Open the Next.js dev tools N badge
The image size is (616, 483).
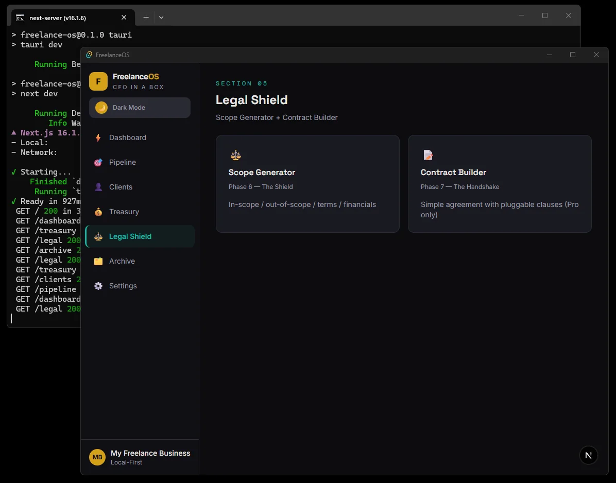(588, 455)
